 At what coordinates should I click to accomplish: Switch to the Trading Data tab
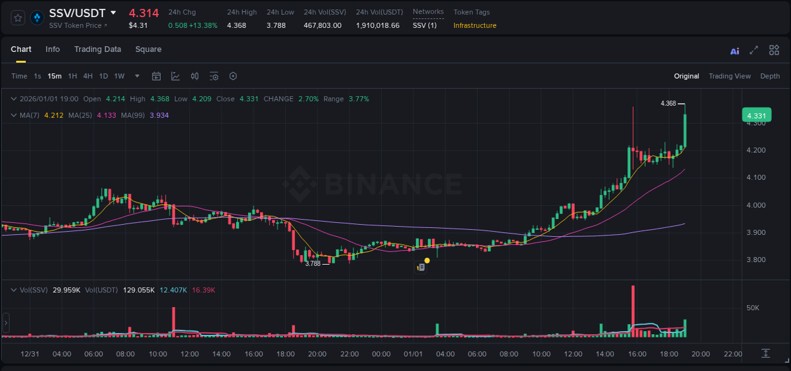97,49
